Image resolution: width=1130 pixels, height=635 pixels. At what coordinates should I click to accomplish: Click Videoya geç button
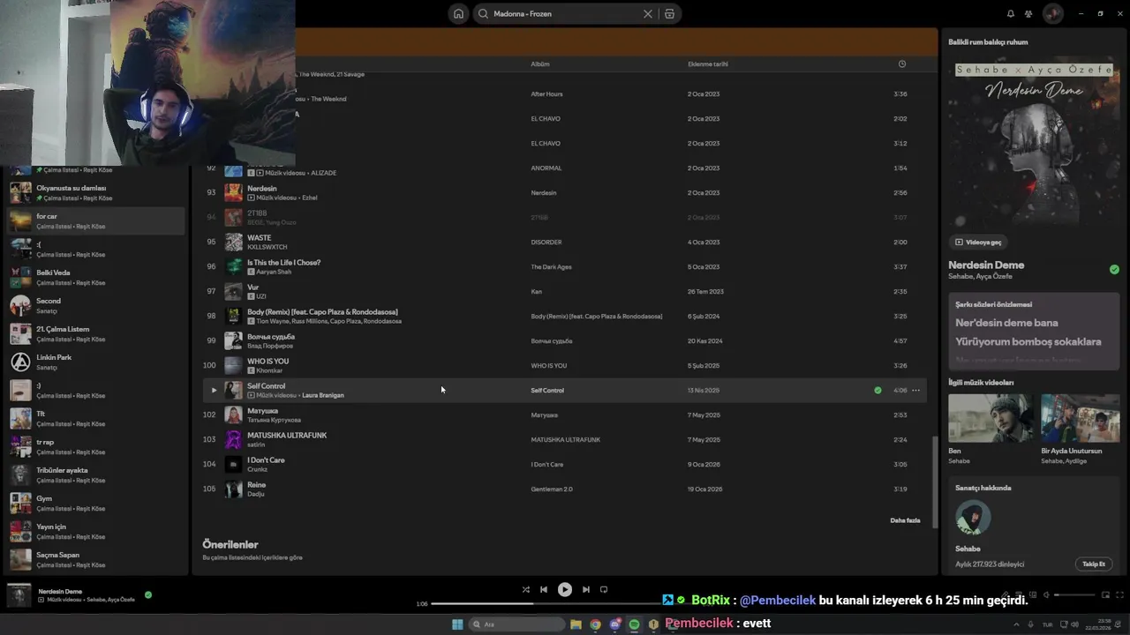979,242
